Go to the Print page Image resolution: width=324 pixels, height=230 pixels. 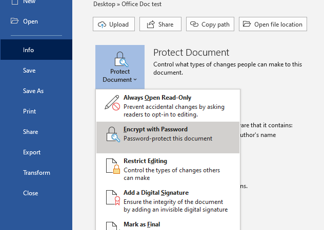(36, 111)
